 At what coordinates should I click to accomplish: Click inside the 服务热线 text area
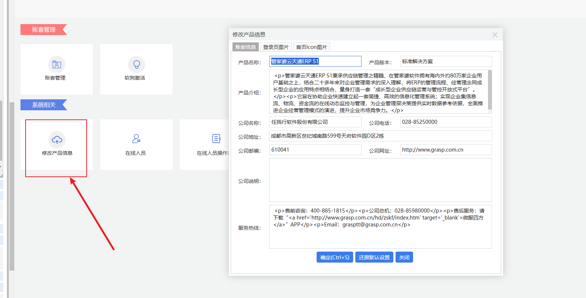[x=381, y=227]
